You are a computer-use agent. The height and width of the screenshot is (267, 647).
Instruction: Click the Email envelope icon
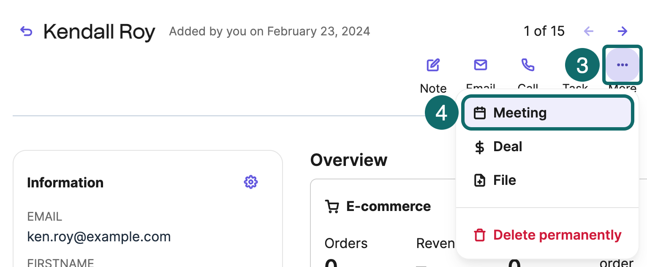[480, 65]
